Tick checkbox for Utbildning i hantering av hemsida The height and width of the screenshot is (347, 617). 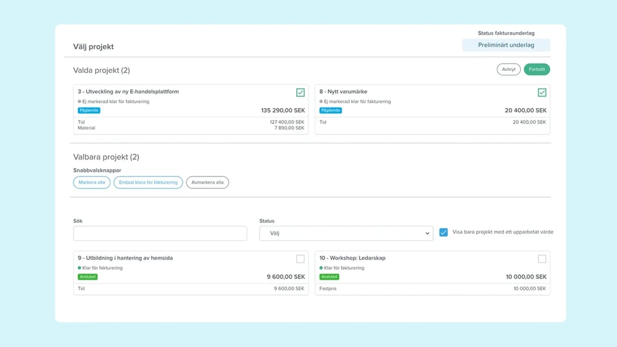click(300, 259)
